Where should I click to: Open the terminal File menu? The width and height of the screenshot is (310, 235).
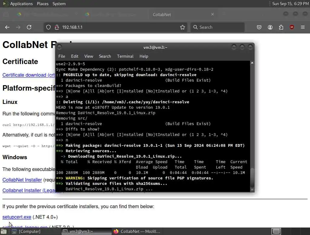point(62,56)
